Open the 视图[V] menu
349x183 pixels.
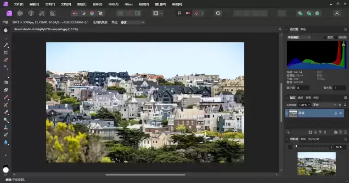[144, 4]
